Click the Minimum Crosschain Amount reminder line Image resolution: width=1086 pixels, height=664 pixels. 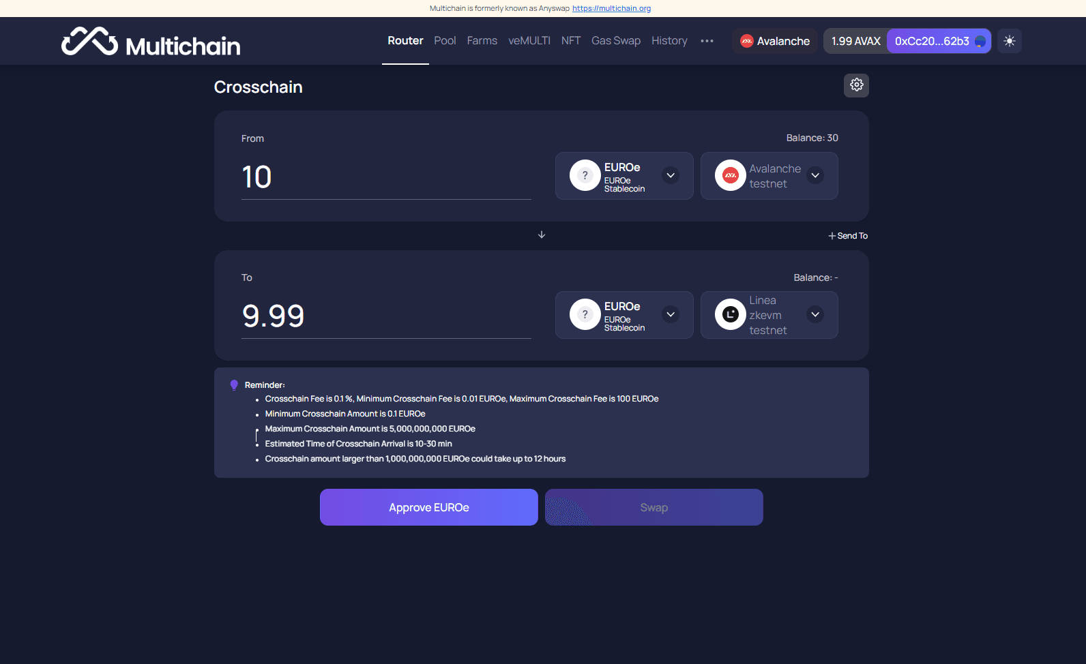click(345, 414)
